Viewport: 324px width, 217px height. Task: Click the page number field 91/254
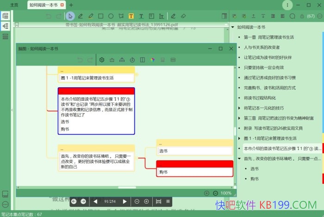pos(110,201)
